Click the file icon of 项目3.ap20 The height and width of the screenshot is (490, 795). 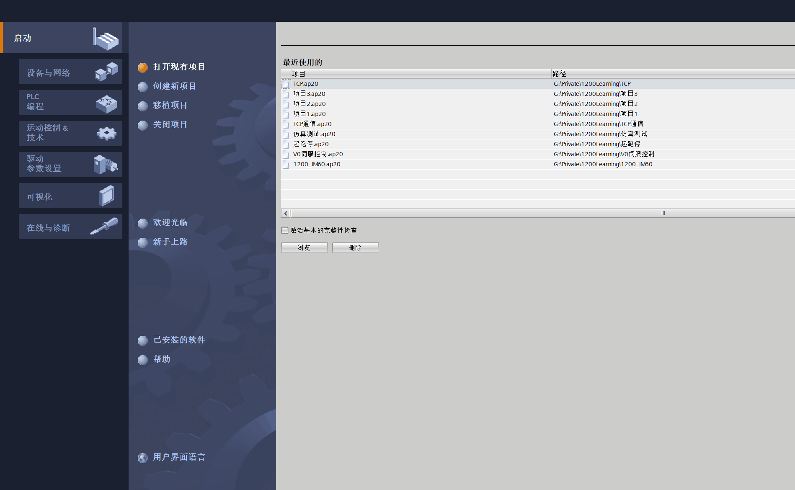pyautogui.click(x=286, y=94)
